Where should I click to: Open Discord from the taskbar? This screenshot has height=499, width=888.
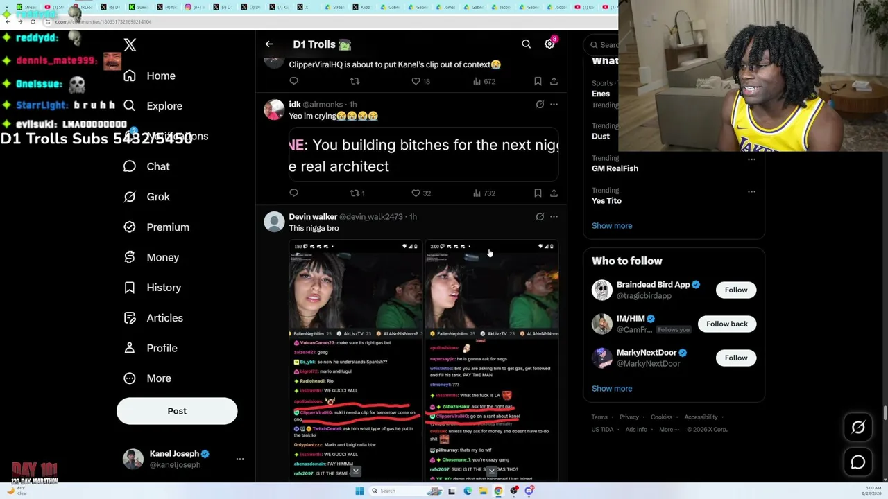[529, 491]
